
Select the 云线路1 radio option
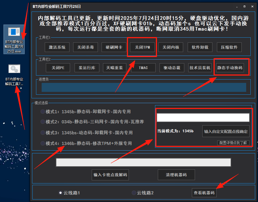tap(60, 193)
